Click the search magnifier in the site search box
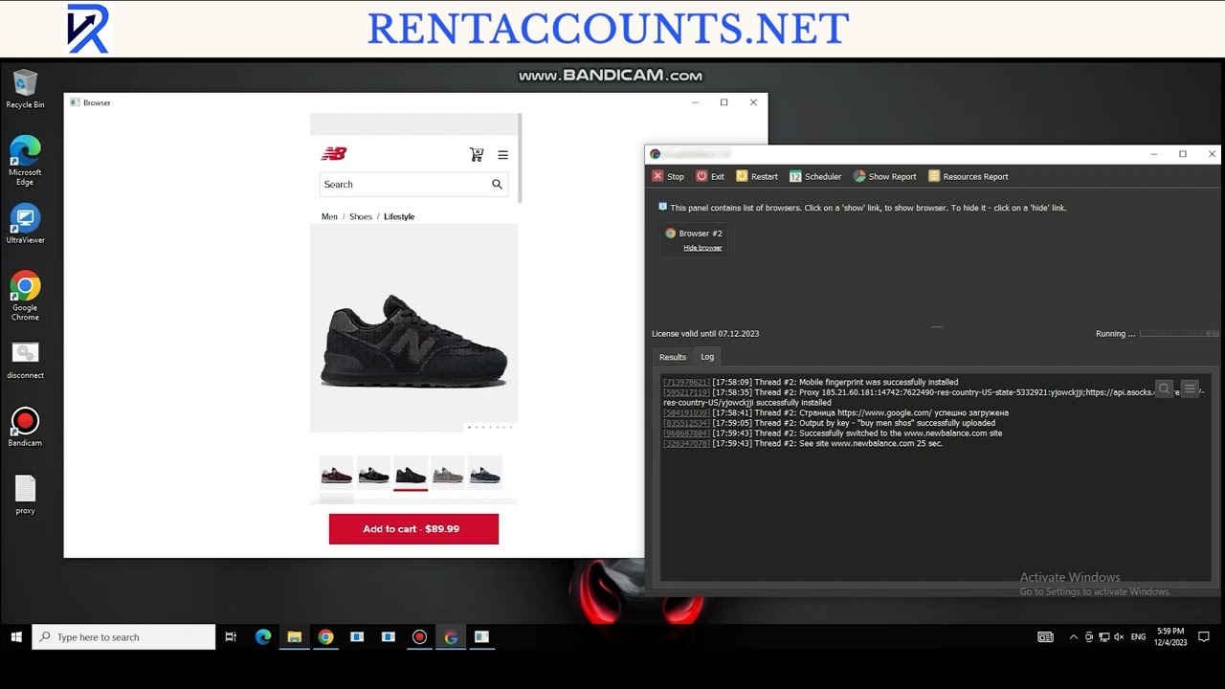1225x689 pixels. coord(497,185)
